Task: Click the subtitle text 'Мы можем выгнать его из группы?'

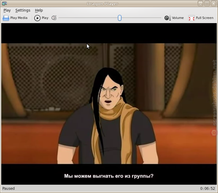Action: pyautogui.click(x=109, y=176)
